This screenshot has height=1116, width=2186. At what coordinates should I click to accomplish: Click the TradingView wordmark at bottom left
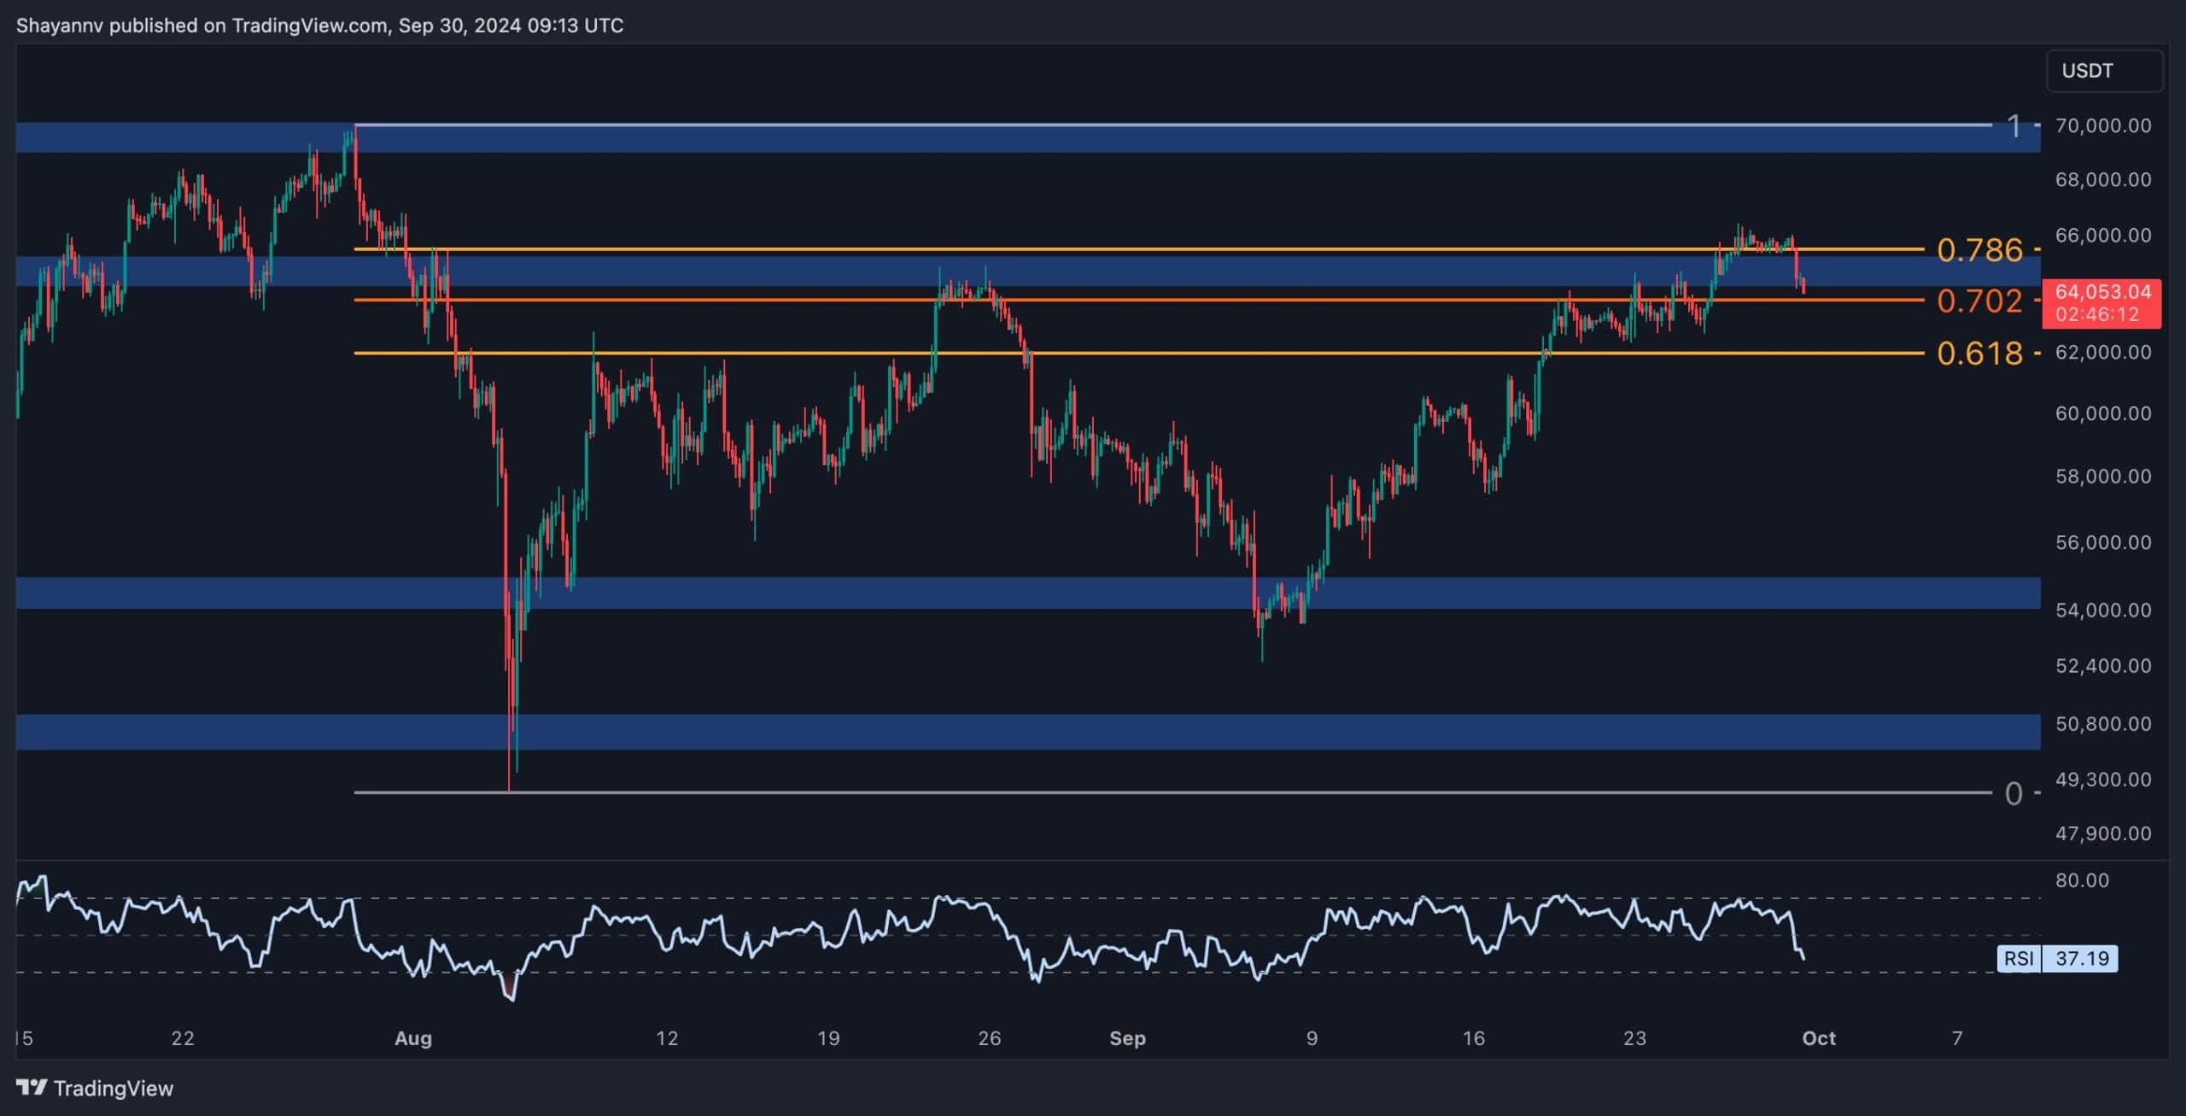pyautogui.click(x=114, y=1088)
